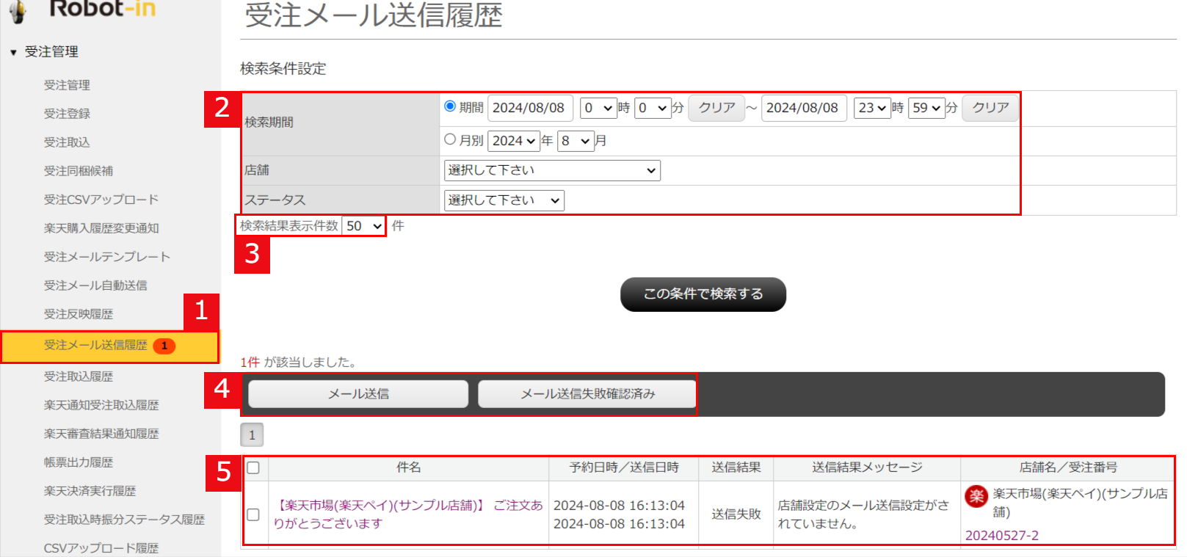The image size is (1187, 557).
Task: Open the mail subject link ご注文ありがとうございます
Action: 408,514
